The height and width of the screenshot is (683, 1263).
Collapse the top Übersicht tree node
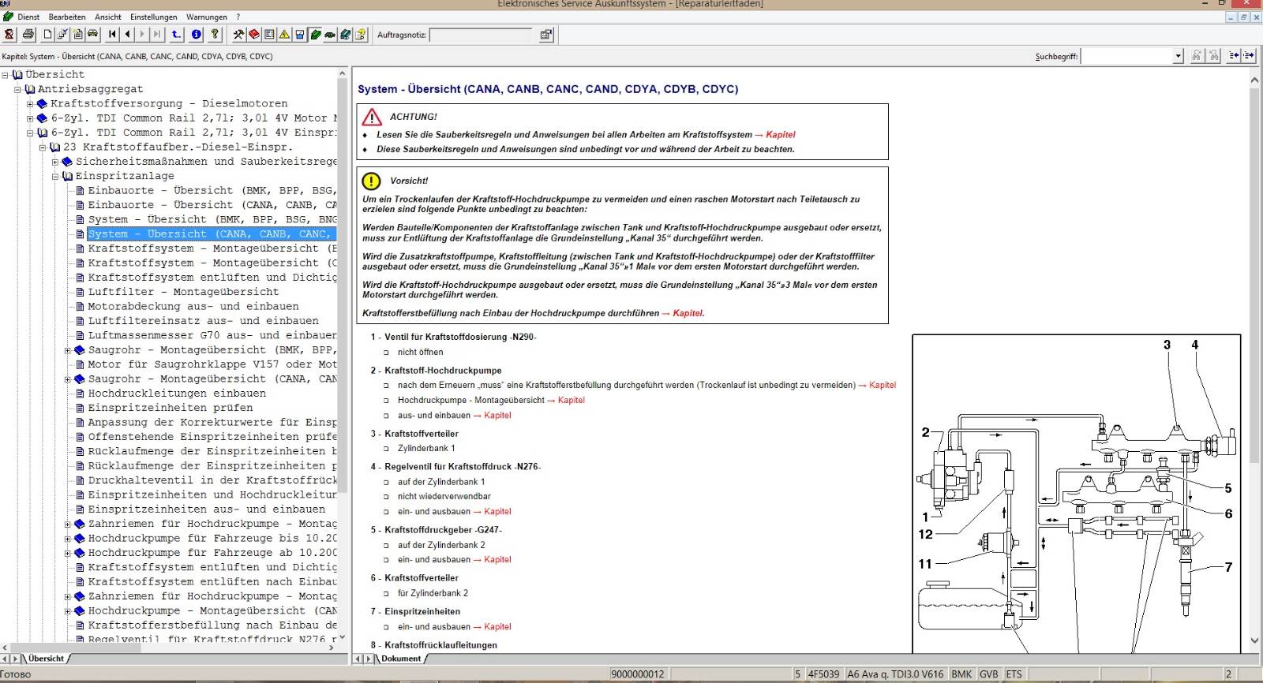click(6, 75)
